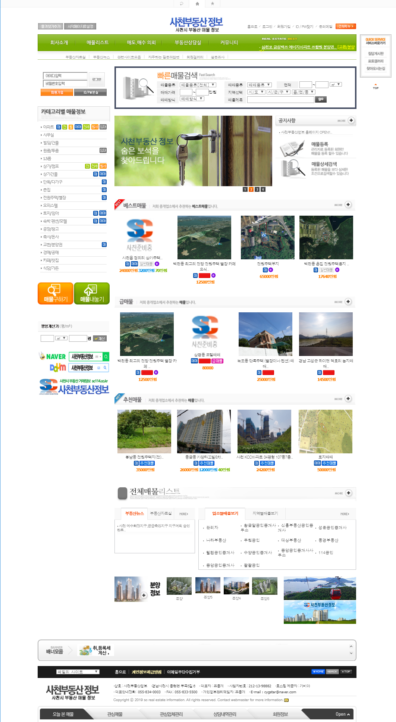This screenshot has width=396, height=722.
Task: Select banner slide indicator 2
Action: (x=251, y=190)
